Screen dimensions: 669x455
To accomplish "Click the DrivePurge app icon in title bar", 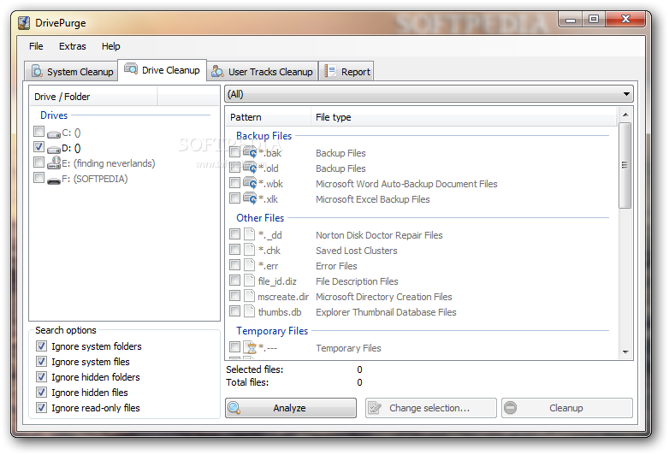I will [24, 23].
